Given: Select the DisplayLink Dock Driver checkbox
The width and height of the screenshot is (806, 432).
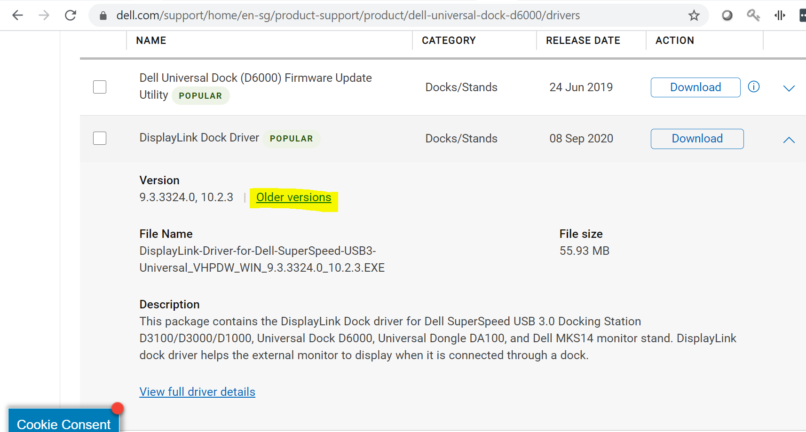Looking at the screenshot, I should coord(100,138).
